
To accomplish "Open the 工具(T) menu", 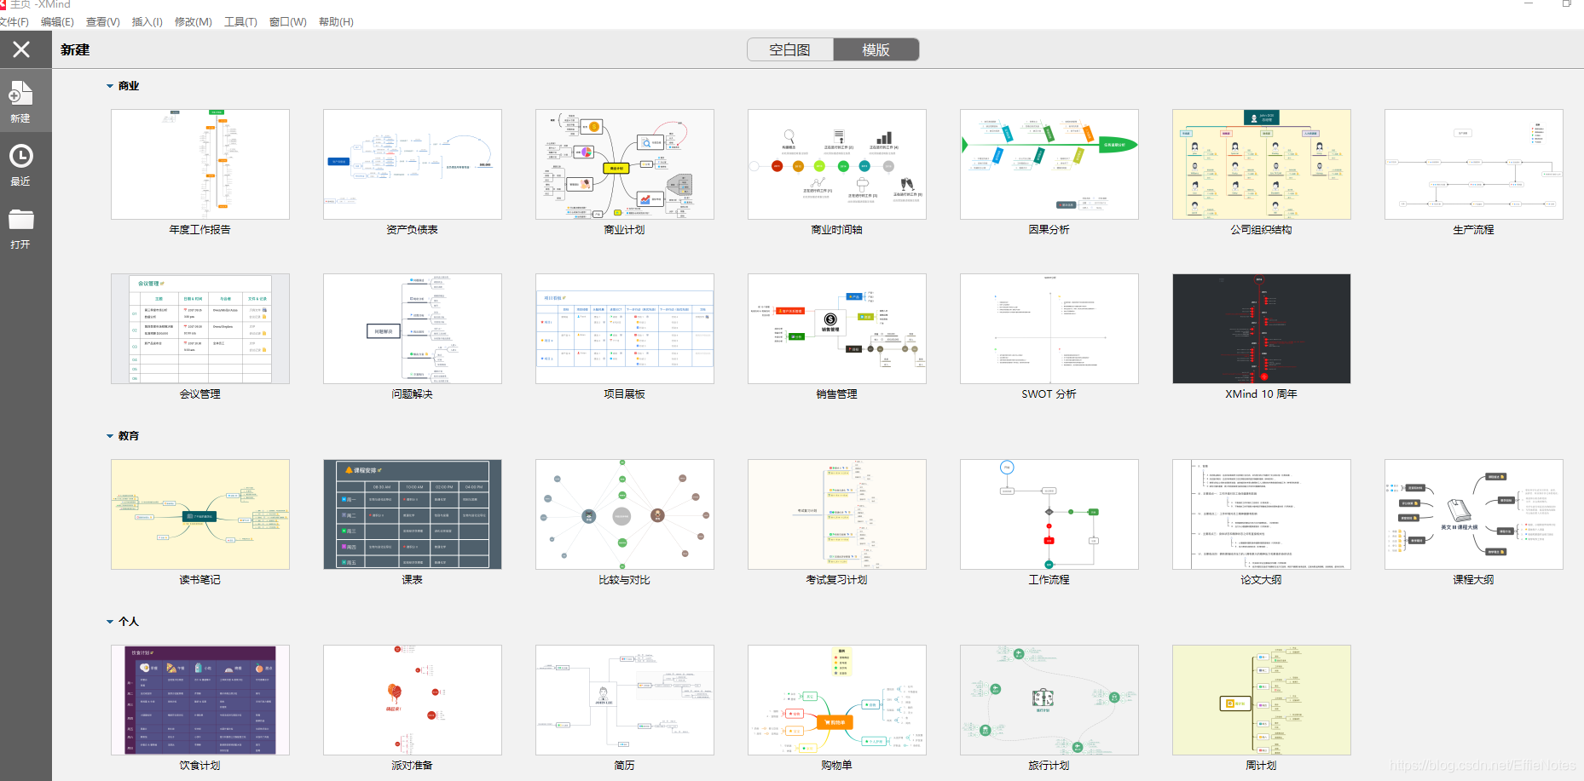I will pyautogui.click(x=240, y=21).
